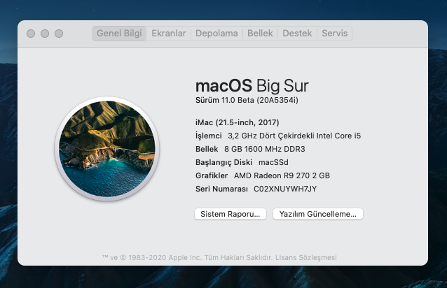The width and height of the screenshot is (447, 288).
Task: Show the Bellek tab
Action: pos(260,34)
